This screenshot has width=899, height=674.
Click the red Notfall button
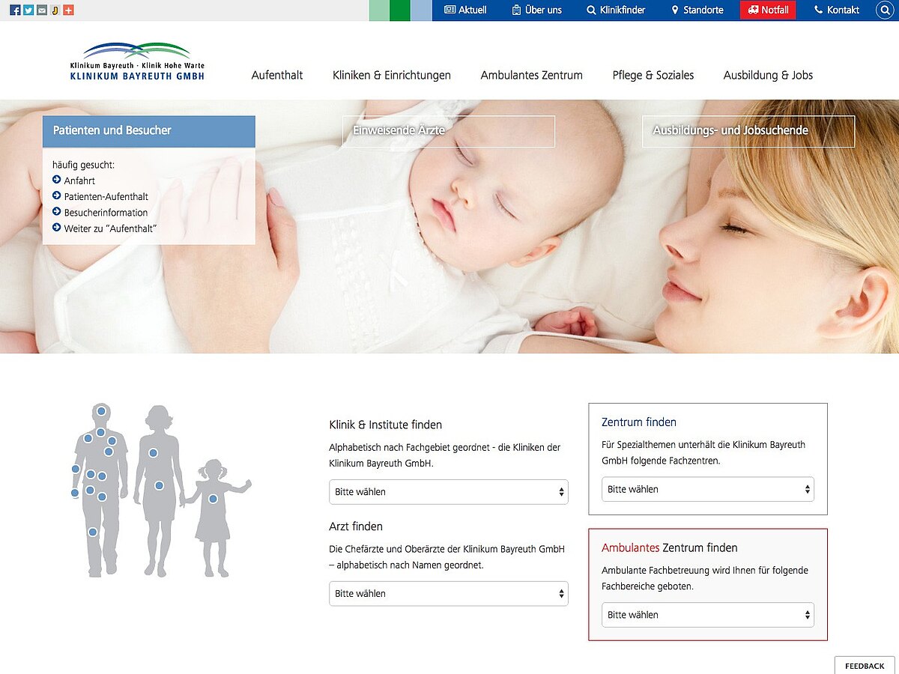click(x=768, y=10)
